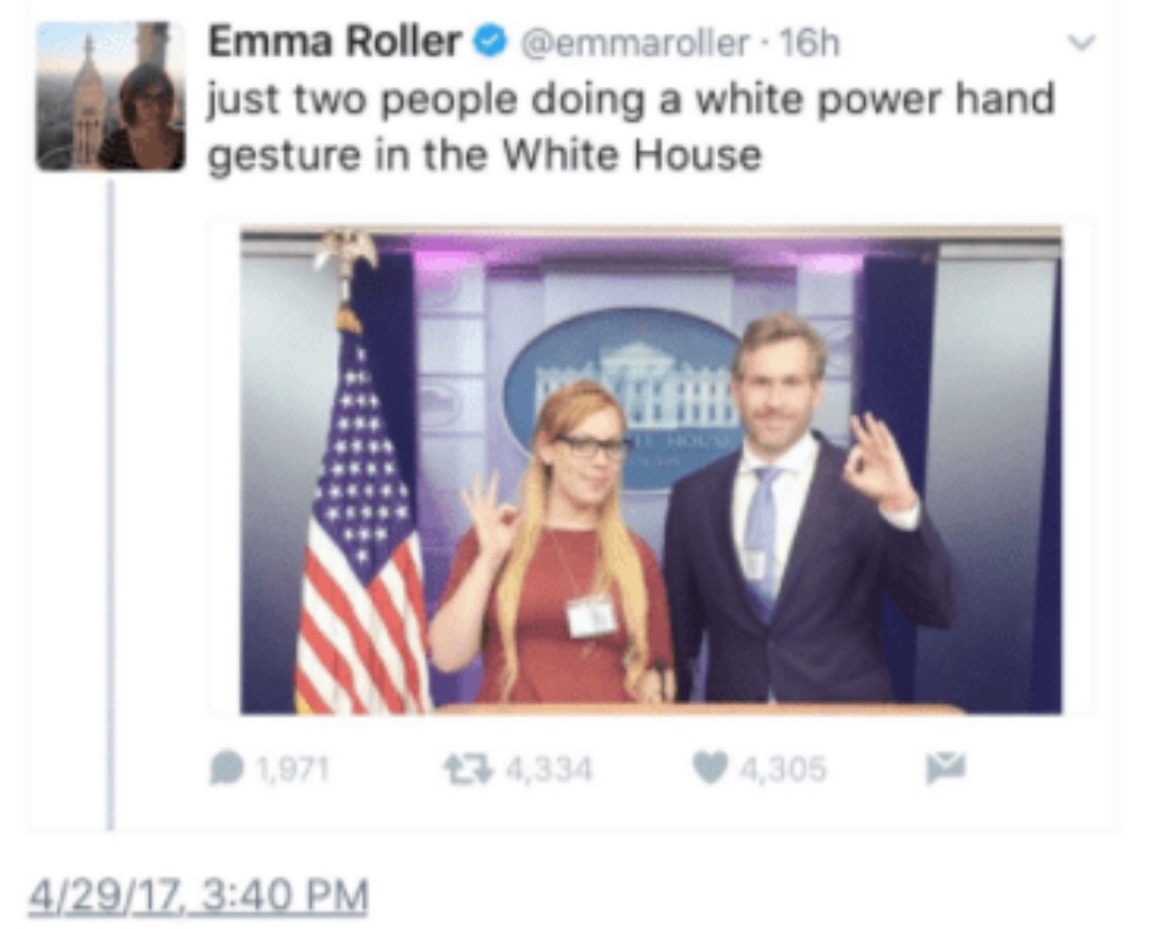Image resolution: width=1150 pixels, height=929 pixels.
Task: Click the retweet arrows icon
Action: [467, 769]
